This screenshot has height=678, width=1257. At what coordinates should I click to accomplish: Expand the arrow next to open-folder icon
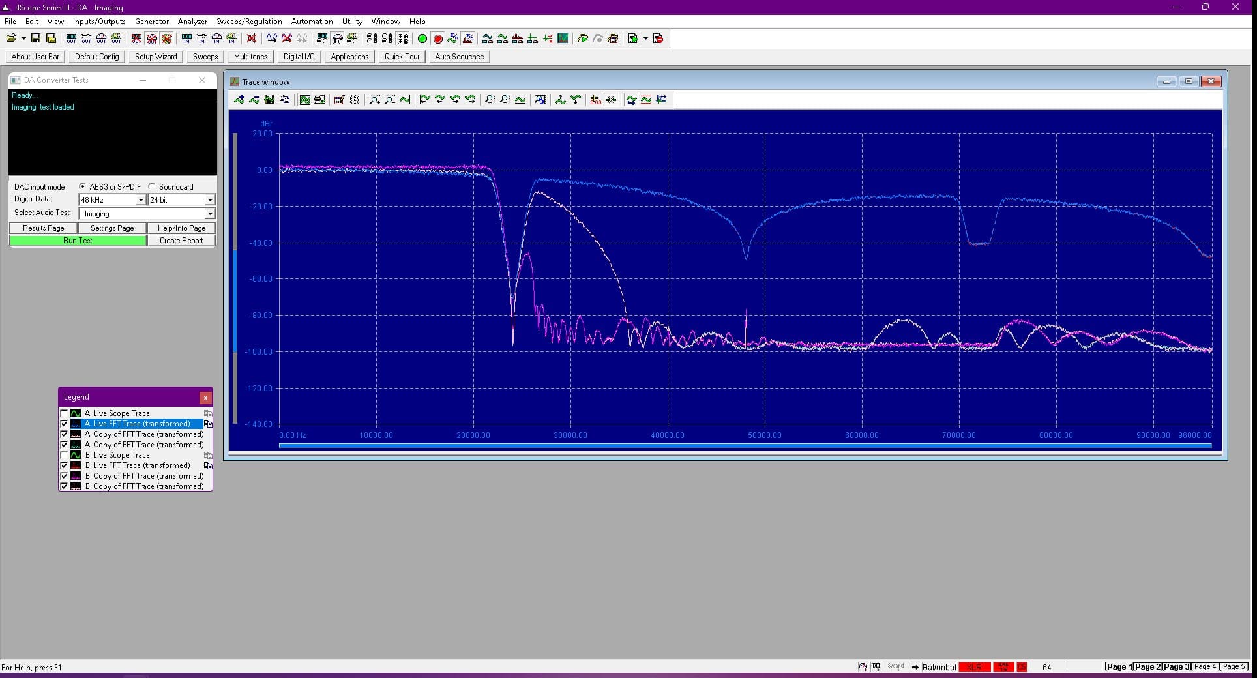click(x=23, y=38)
